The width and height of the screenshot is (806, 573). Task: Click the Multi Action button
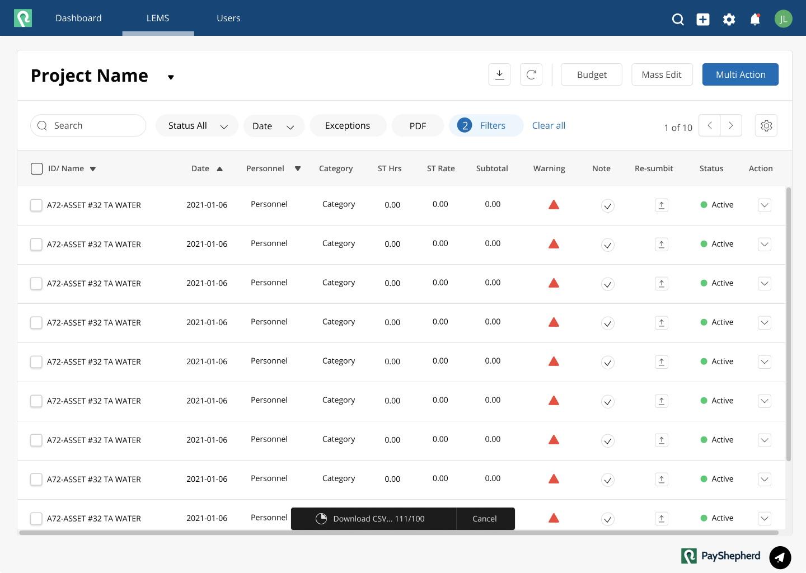tap(741, 74)
